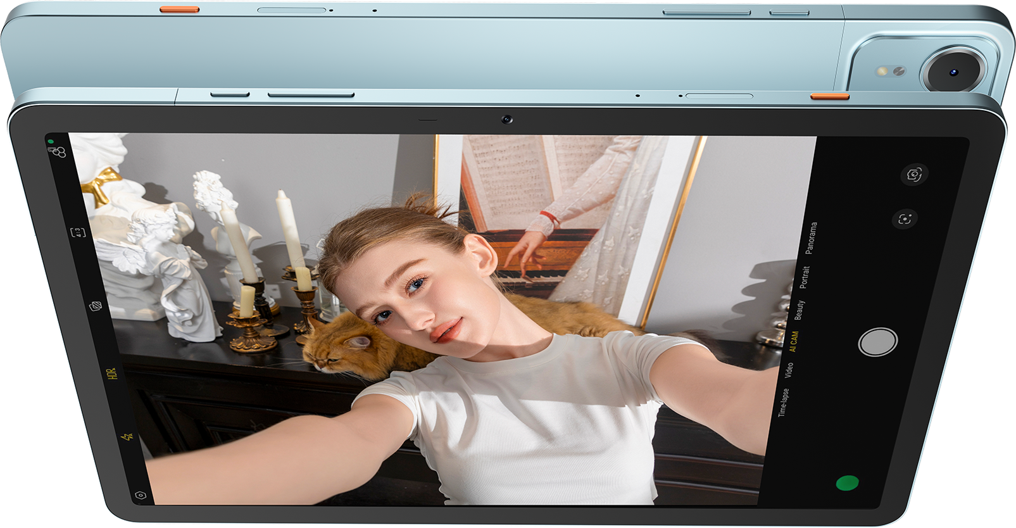
Task: Open the green gallery thumbnail
Action: 847,484
